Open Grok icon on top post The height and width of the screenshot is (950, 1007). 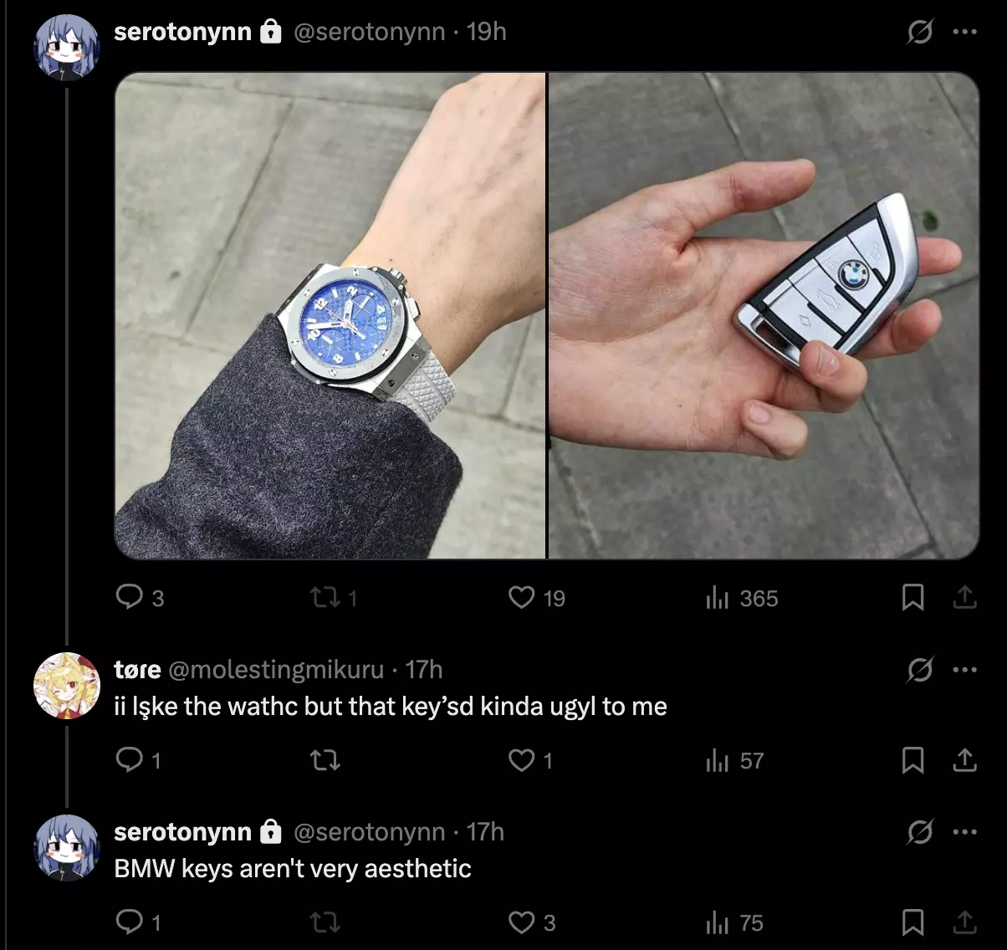coord(920,33)
